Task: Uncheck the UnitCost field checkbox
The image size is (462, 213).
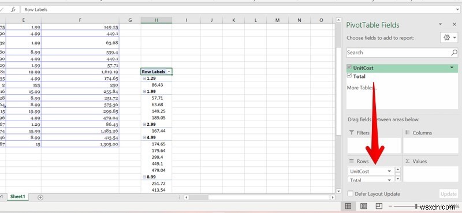Action: tap(349, 68)
